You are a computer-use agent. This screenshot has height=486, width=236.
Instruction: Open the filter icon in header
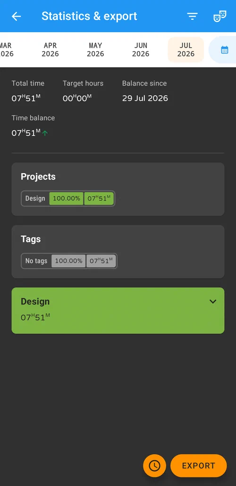[x=193, y=16]
